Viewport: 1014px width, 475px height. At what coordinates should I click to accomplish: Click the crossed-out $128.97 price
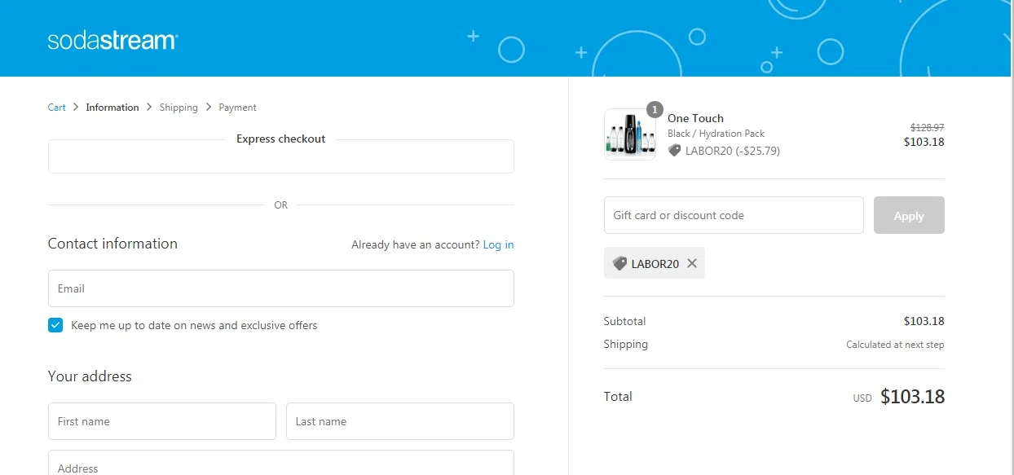927,128
